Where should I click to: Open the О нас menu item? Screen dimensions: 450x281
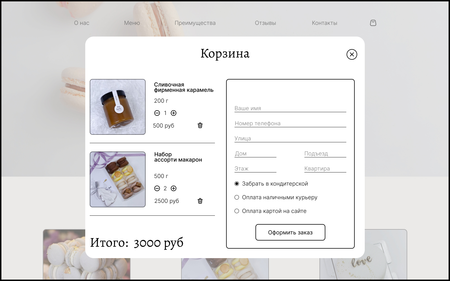82,23
